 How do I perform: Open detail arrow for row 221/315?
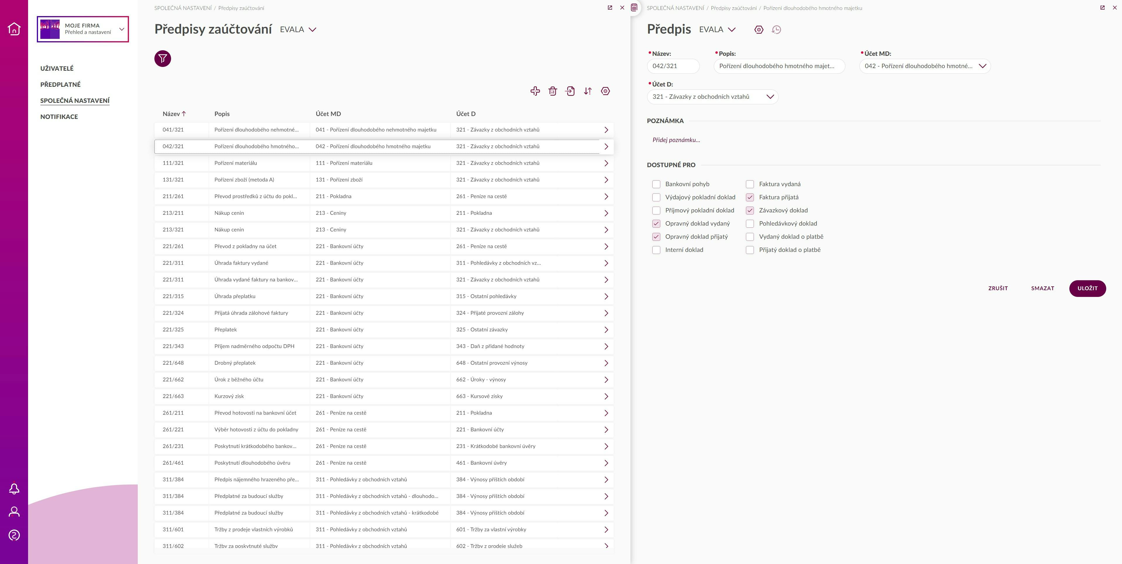[606, 296]
